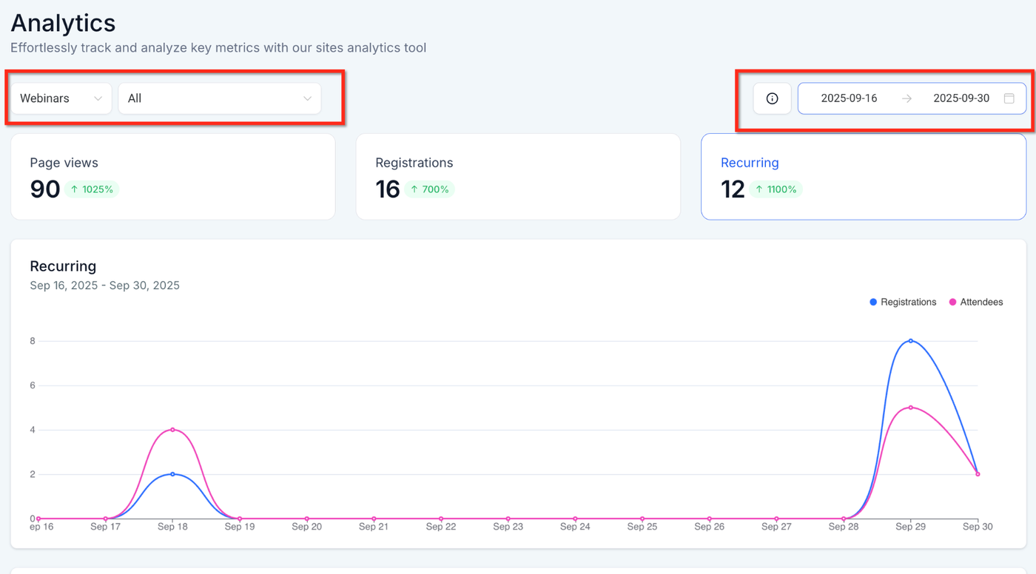Click the arrow between the two dates
This screenshot has width=1036, height=574.
pyautogui.click(x=906, y=98)
